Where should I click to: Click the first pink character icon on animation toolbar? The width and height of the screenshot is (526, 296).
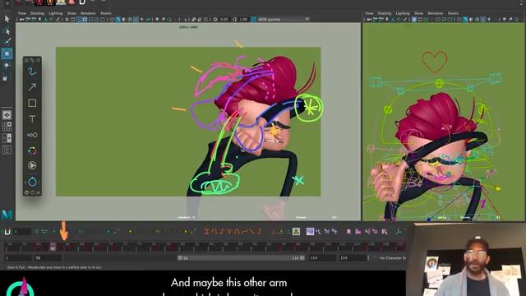point(348,232)
